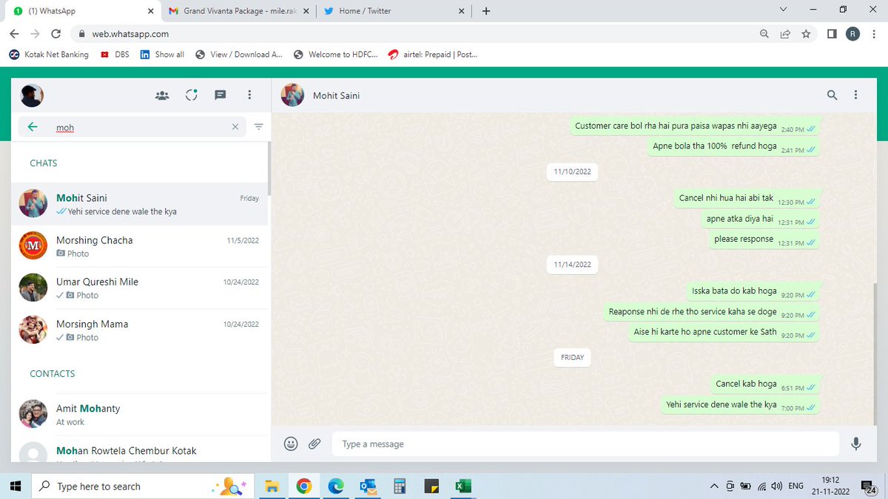The height and width of the screenshot is (499, 888).
Task: Open a new browser tab
Action: pyautogui.click(x=486, y=11)
